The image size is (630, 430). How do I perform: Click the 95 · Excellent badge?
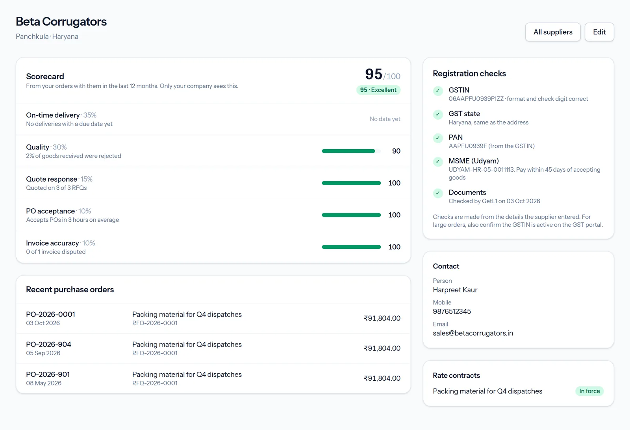tap(378, 90)
